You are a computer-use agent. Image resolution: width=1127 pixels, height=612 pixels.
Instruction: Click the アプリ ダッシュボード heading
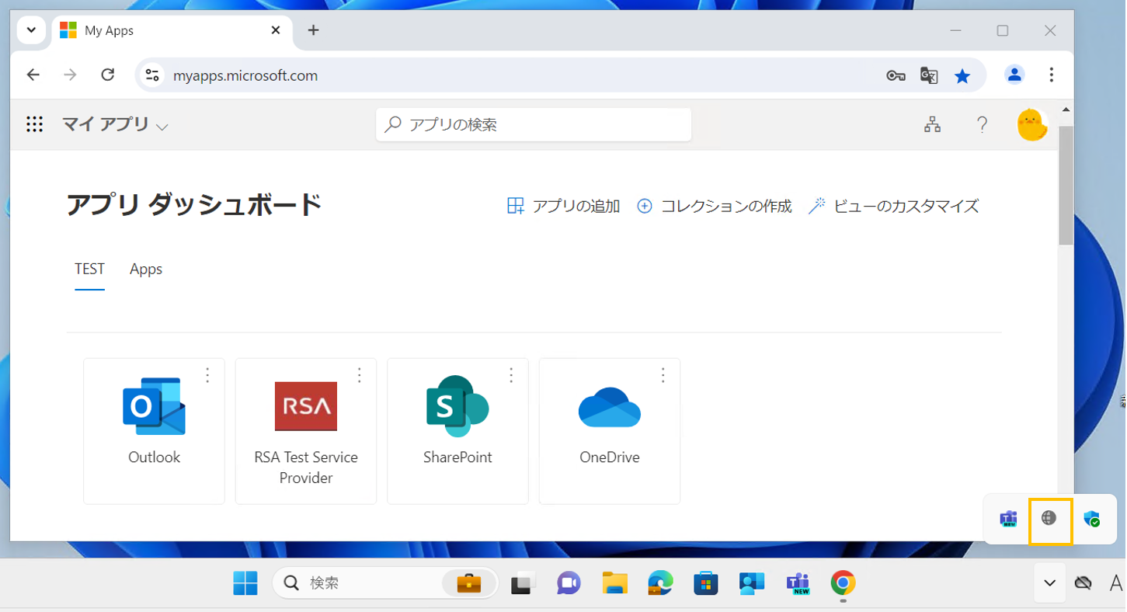point(194,205)
